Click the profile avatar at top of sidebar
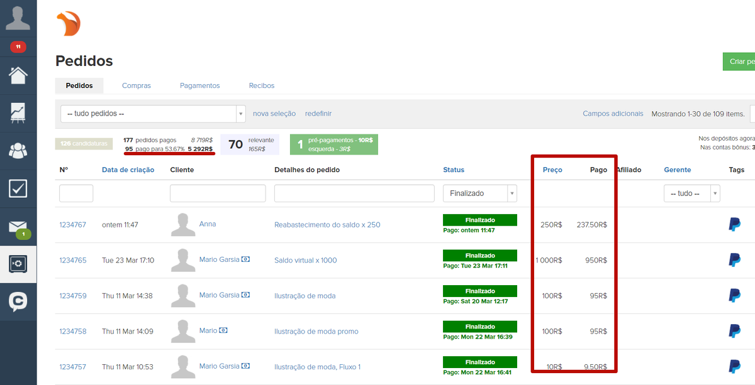The width and height of the screenshot is (755, 385). [18, 17]
